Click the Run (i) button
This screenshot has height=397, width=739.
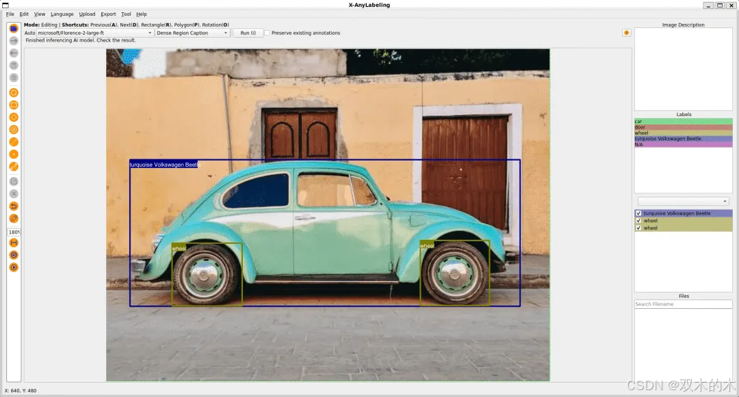tap(248, 33)
